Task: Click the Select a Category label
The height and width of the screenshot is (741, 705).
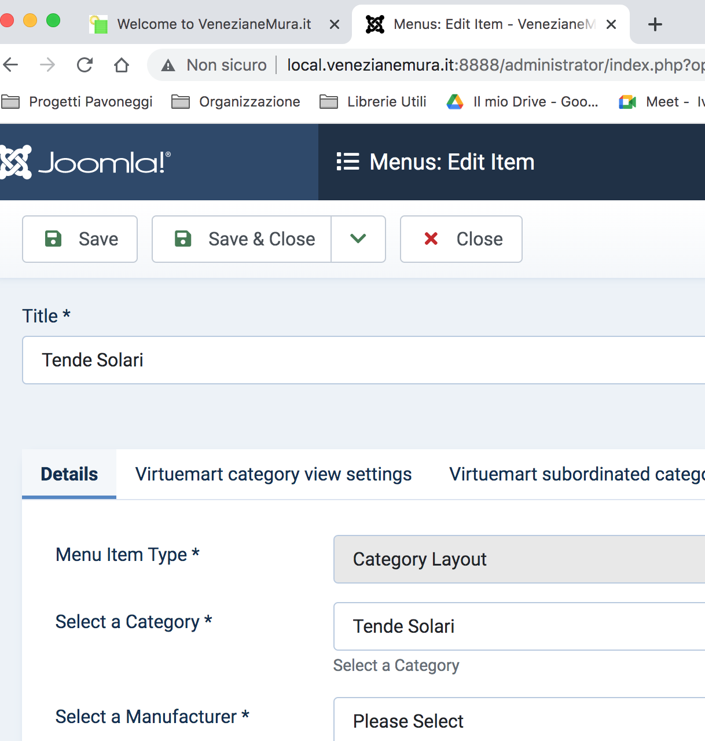Action: pyautogui.click(x=134, y=622)
